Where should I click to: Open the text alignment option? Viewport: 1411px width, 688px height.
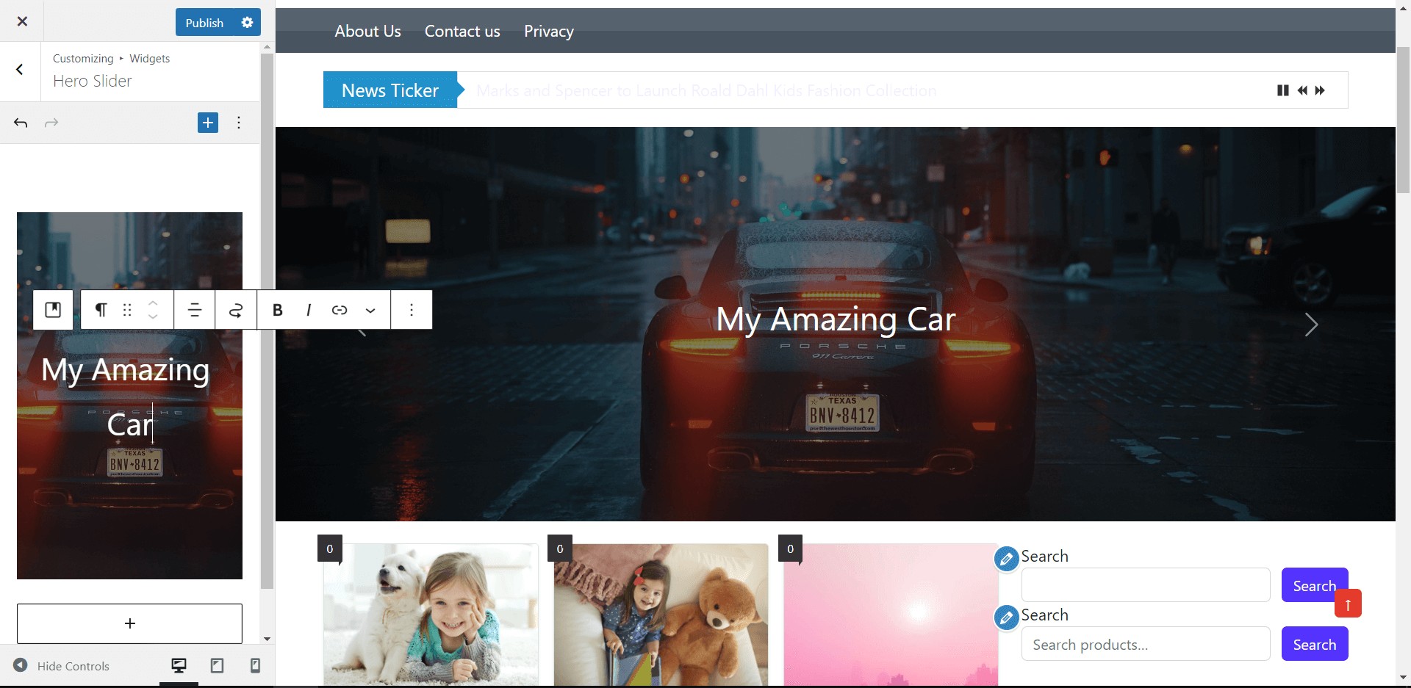[195, 310]
